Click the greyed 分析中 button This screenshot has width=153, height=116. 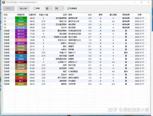click(x=9, y=8)
